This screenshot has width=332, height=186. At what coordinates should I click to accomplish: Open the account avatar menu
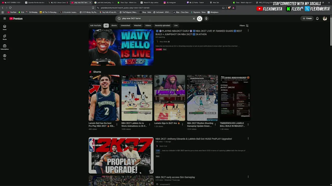pos(325,19)
